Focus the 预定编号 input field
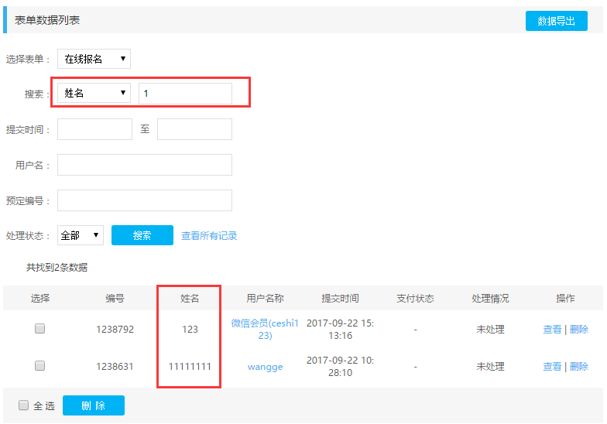607x424 pixels. point(144,200)
